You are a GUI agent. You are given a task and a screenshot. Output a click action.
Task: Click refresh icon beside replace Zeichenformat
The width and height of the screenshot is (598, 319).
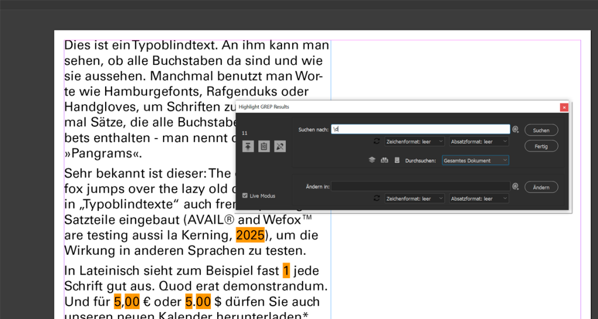(x=377, y=198)
